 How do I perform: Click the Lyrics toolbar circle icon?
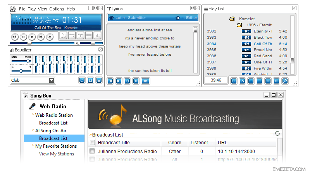pyautogui.click(x=127, y=81)
